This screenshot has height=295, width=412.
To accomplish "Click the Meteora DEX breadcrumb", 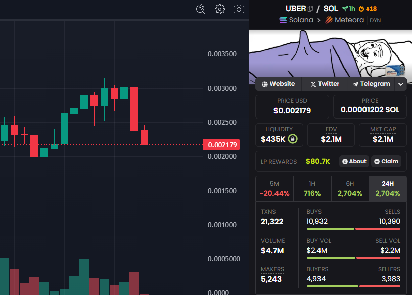I will pyautogui.click(x=344, y=20).
